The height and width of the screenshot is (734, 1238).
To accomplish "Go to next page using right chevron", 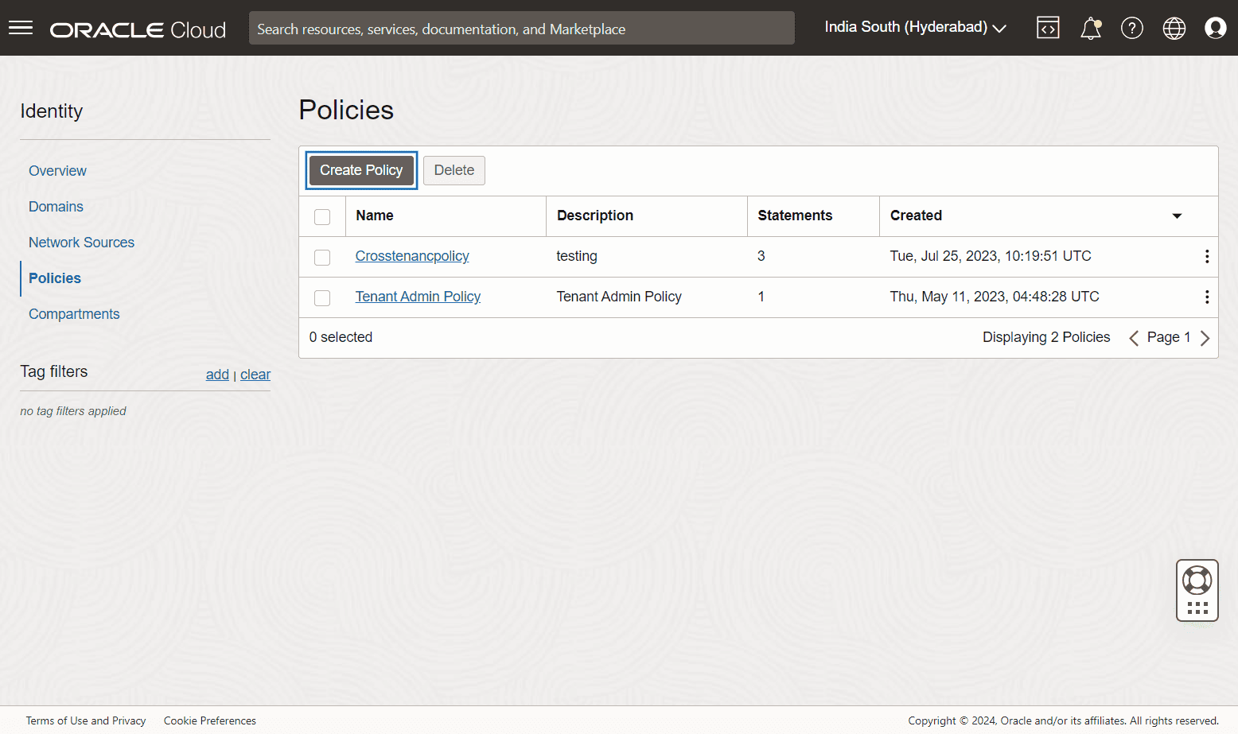I will pyautogui.click(x=1205, y=338).
